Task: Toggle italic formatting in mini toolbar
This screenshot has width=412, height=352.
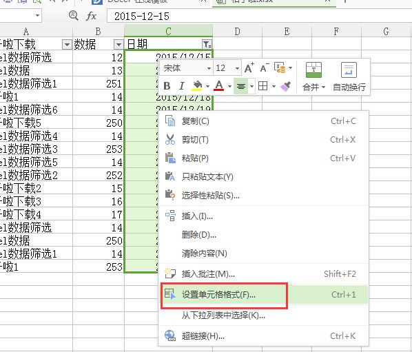Action: [x=181, y=86]
